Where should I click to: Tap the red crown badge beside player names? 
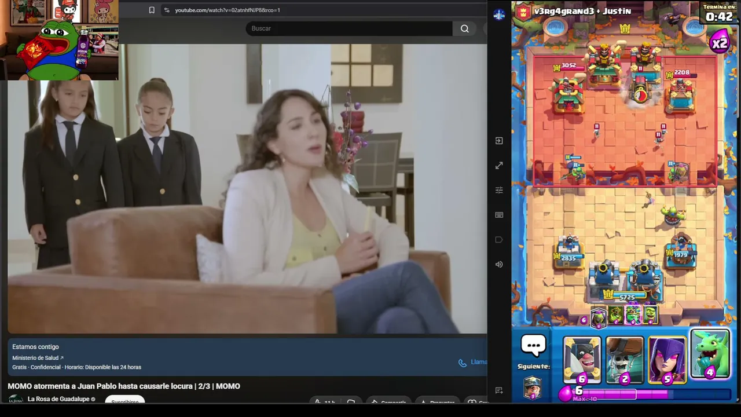[523, 13]
